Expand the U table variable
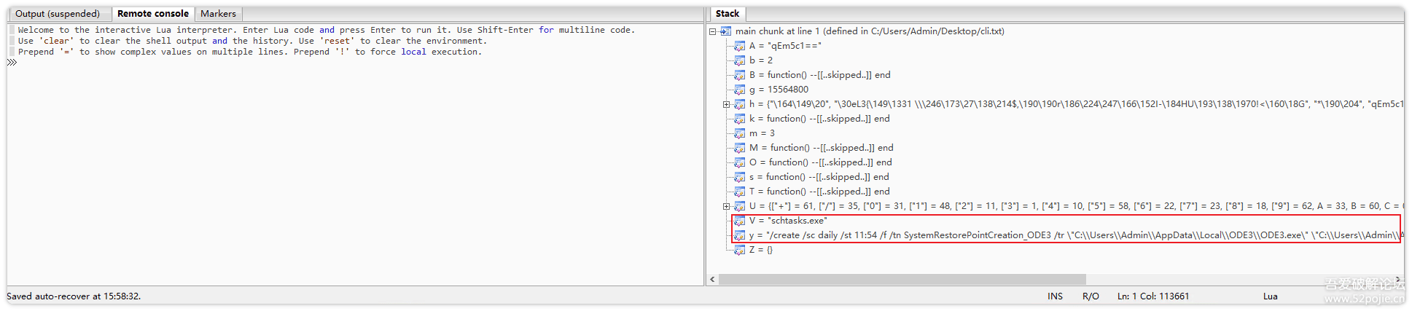The width and height of the screenshot is (1412, 311). 726,206
